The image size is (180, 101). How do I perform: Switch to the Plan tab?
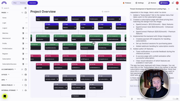[15, 3]
